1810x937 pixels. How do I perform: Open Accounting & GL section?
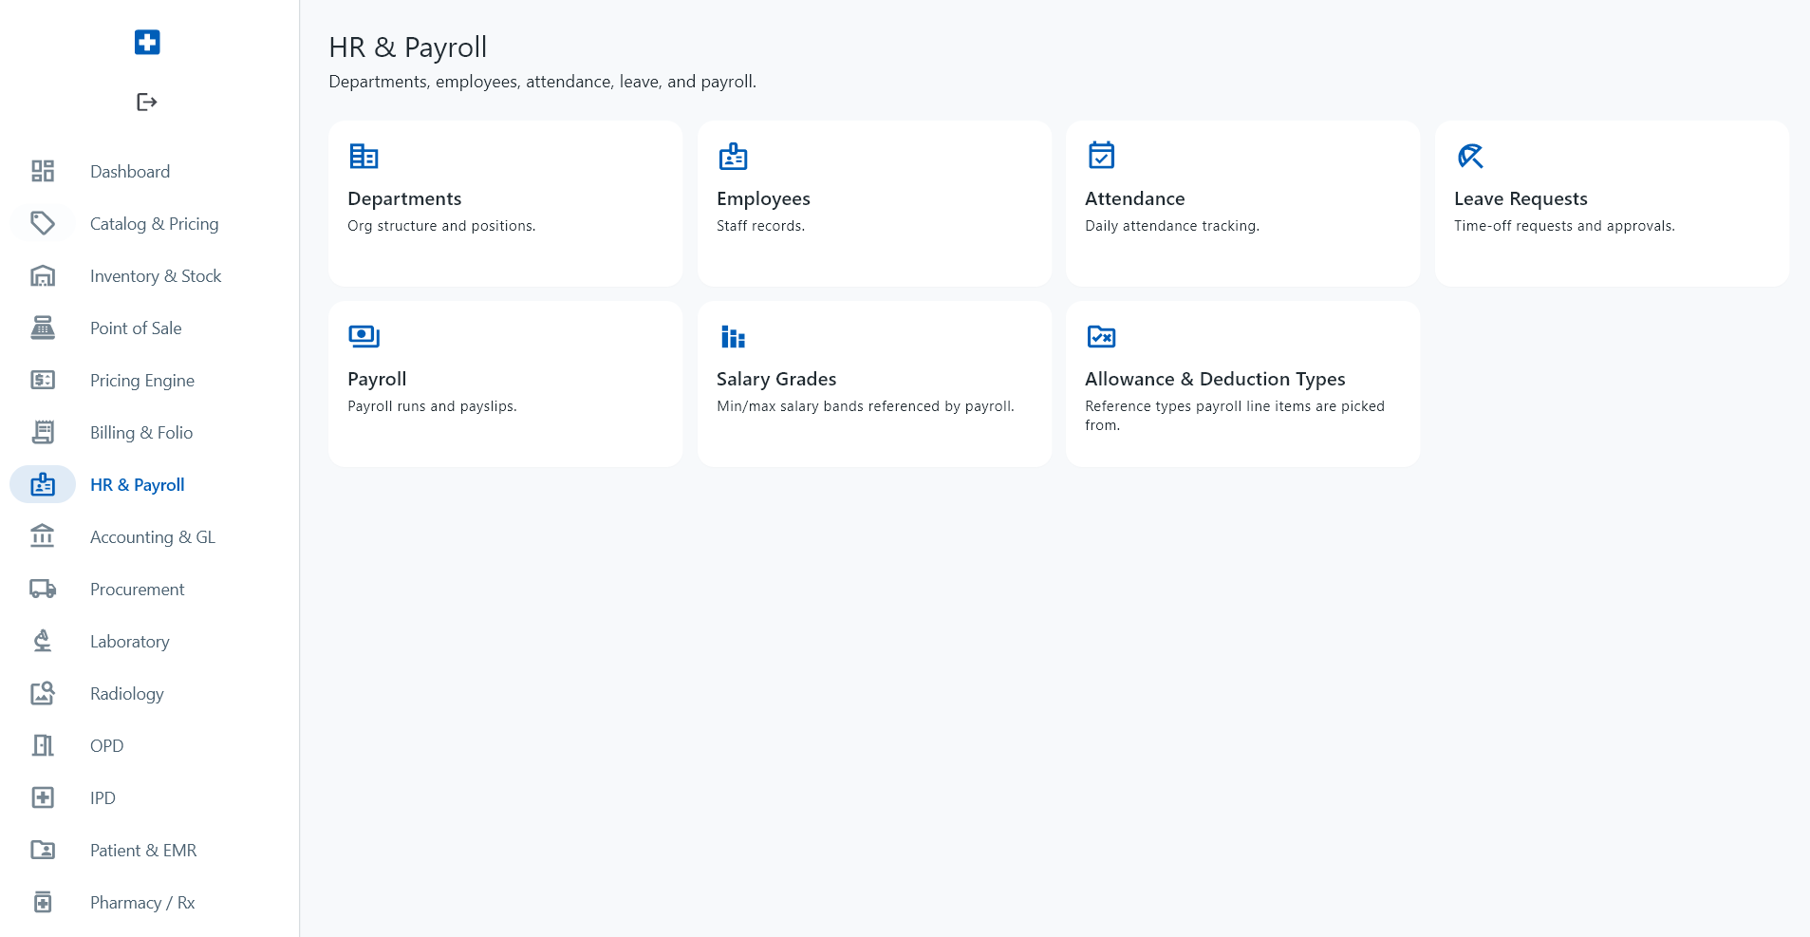tap(153, 536)
